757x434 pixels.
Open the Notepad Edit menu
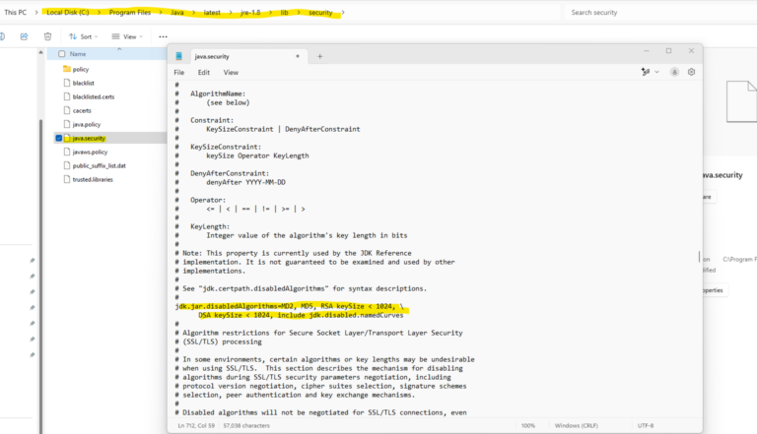[203, 72]
